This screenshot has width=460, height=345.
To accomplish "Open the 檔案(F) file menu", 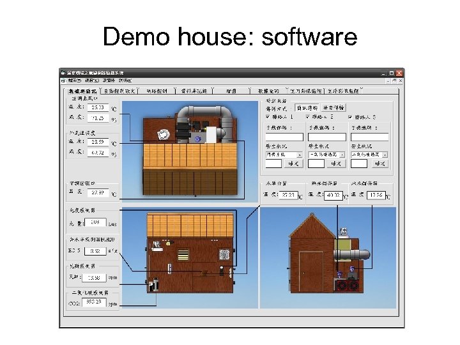I will coord(75,80).
